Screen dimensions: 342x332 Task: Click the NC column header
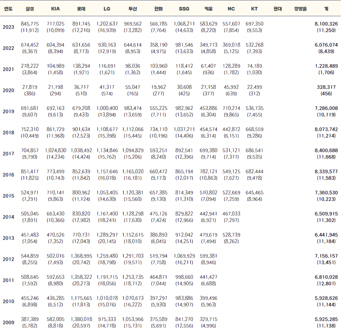tap(231, 9)
